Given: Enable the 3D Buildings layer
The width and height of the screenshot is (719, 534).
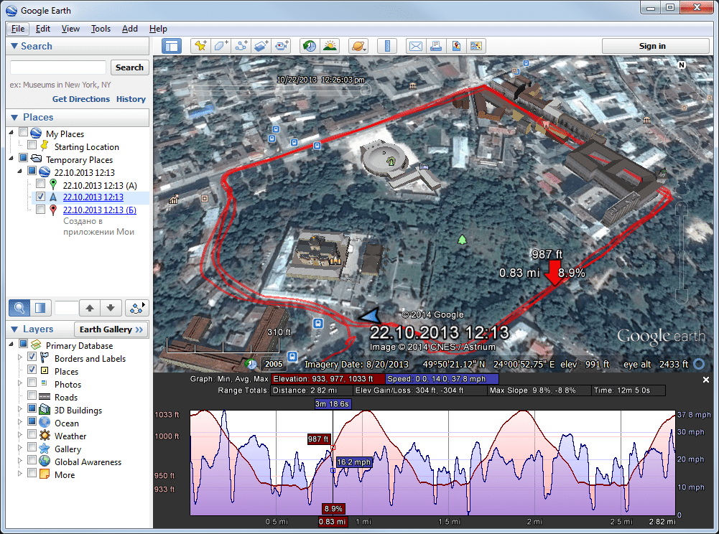Looking at the screenshot, I should pos(32,410).
